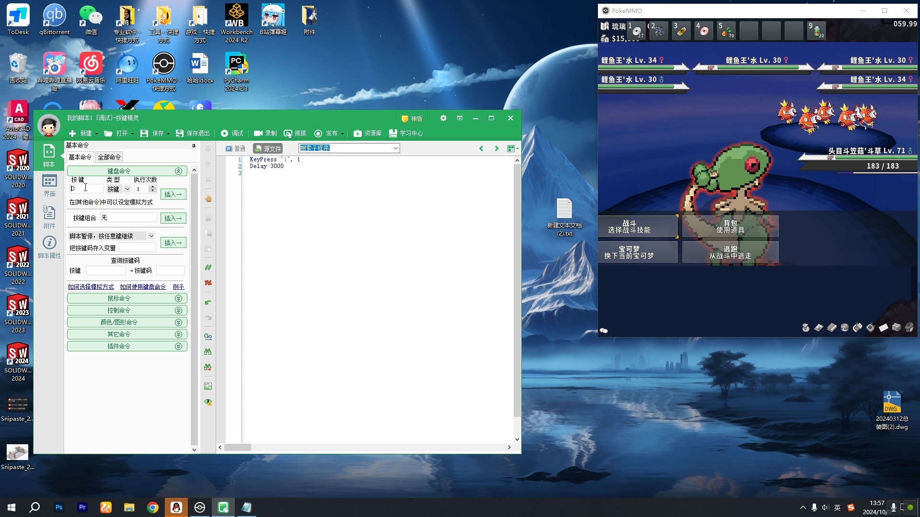Click the 按键组合 combination input field
This screenshot has width=920, height=517.
128,218
